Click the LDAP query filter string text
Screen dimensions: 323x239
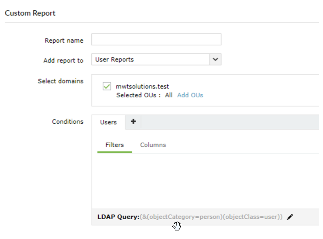click(x=211, y=217)
